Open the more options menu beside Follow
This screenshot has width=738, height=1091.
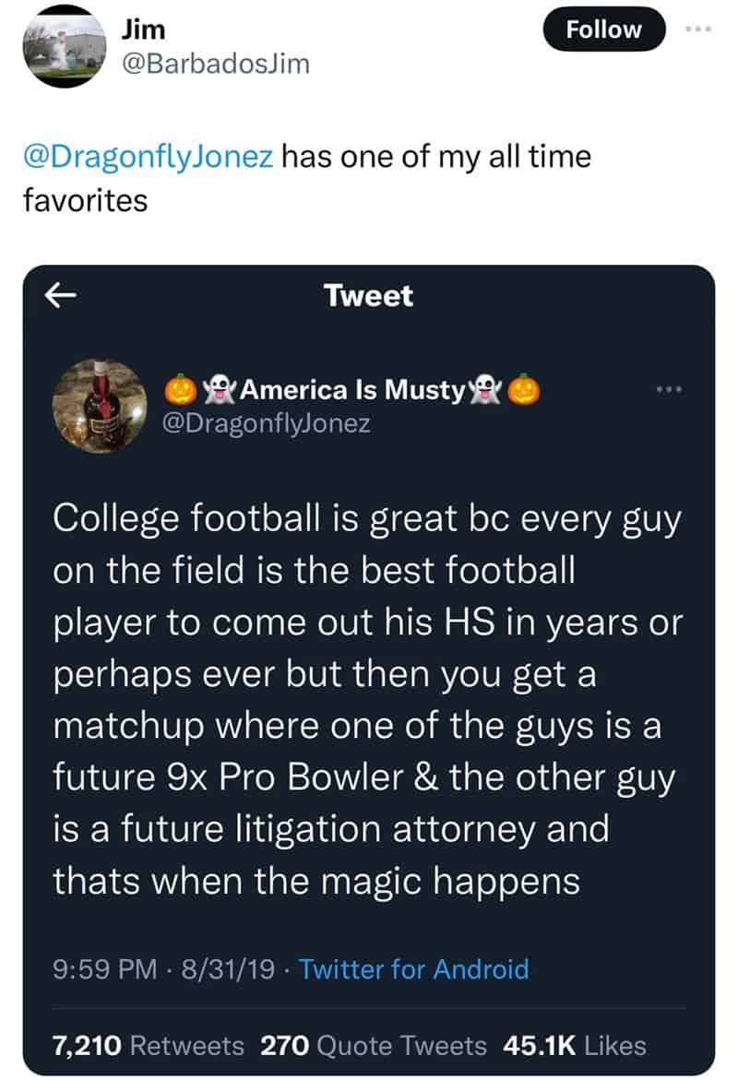pos(700,28)
